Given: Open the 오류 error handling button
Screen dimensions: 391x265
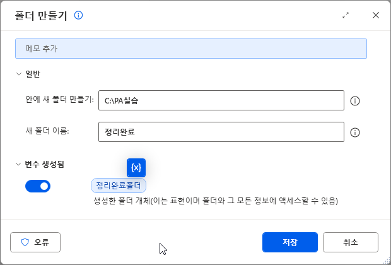Looking at the screenshot, I should [35, 242].
